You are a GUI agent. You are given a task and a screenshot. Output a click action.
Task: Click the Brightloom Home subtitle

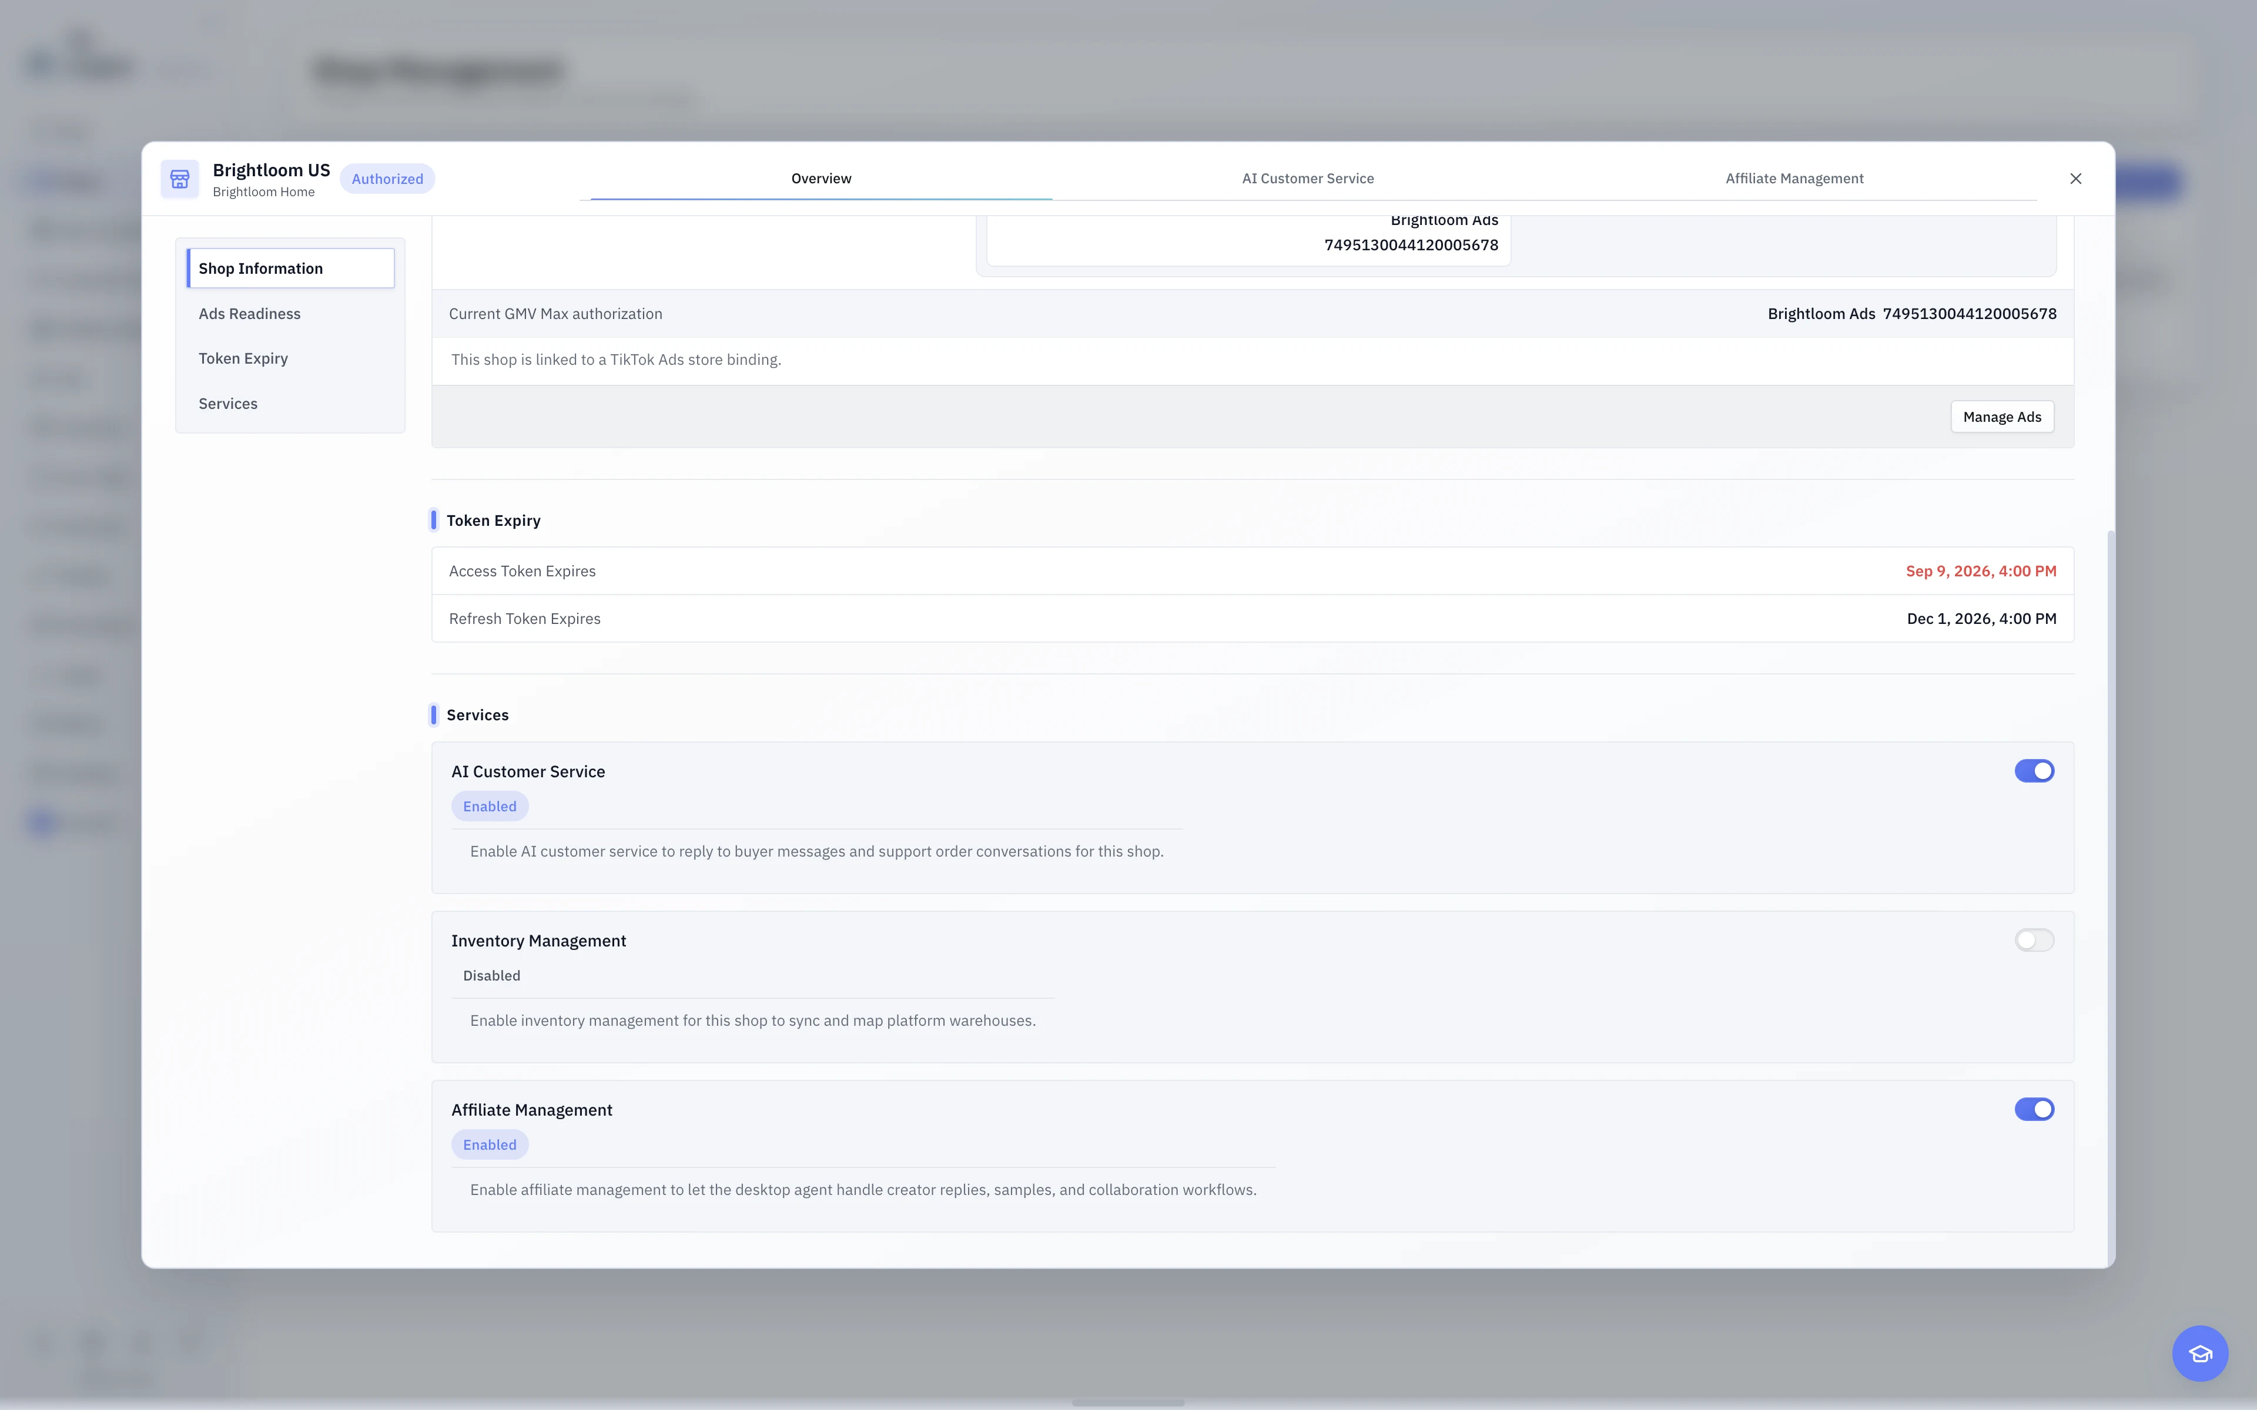tap(263, 192)
